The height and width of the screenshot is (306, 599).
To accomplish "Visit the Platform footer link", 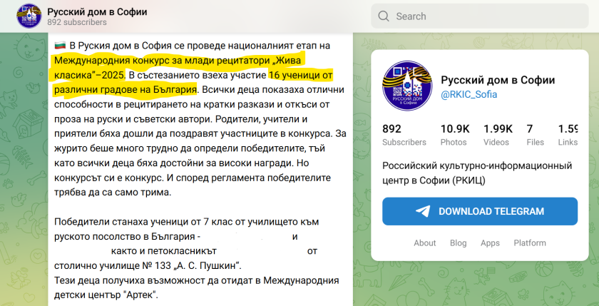I will 530,243.
